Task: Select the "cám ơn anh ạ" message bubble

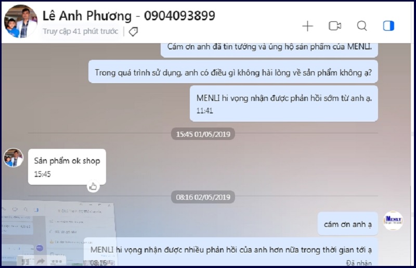Action: click(347, 224)
